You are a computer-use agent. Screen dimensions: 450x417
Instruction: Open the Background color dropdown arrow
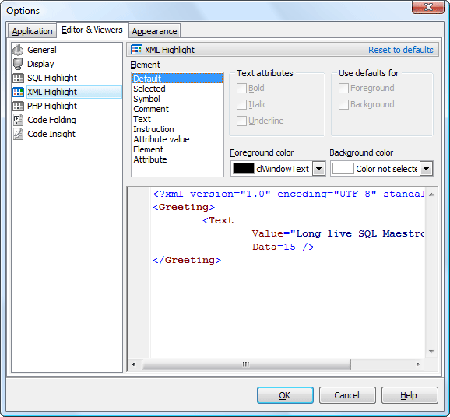point(426,169)
